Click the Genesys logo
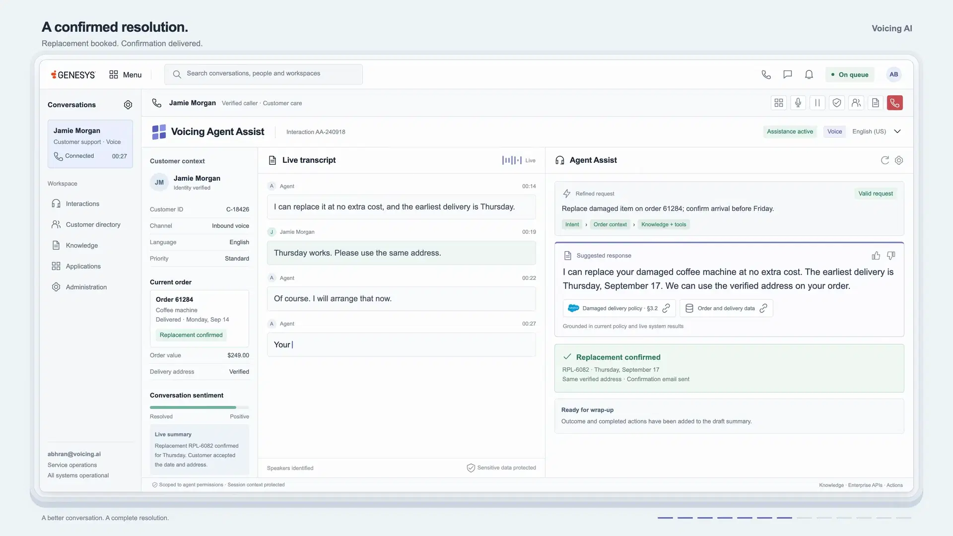The image size is (953, 536). [73, 74]
